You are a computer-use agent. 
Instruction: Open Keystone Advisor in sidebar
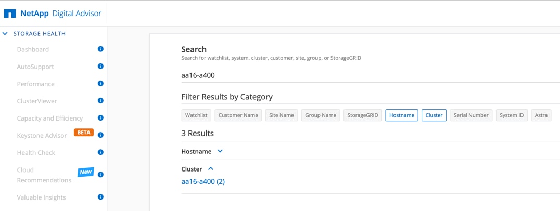coord(42,136)
